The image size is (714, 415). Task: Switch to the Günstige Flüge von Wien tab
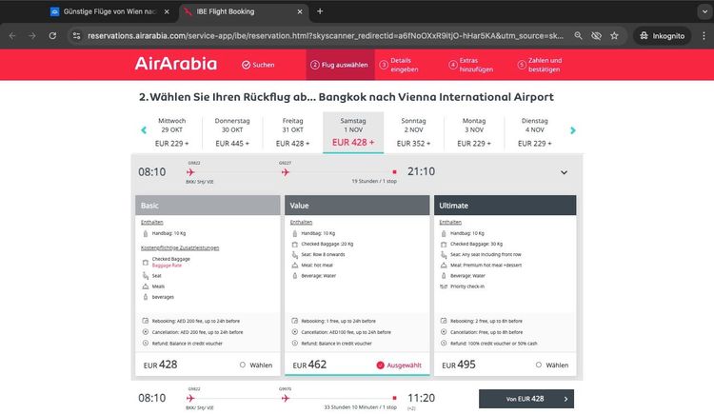[x=105, y=11]
